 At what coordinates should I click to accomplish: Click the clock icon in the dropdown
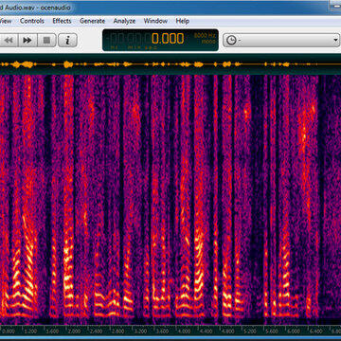231,41
